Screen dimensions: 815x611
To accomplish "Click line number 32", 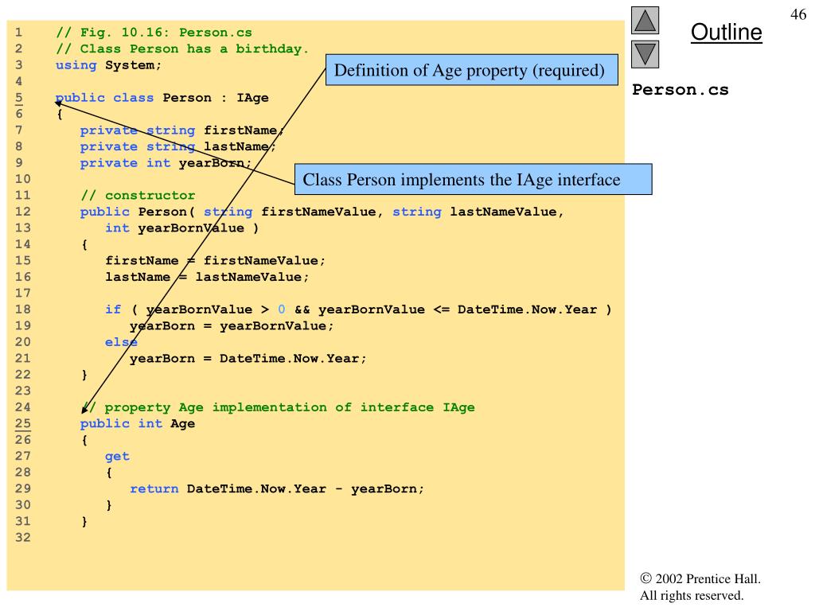I will [23, 538].
